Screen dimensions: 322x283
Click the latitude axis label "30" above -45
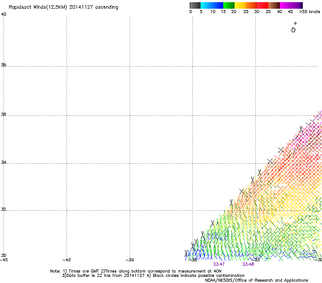pyautogui.click(x=3, y=256)
